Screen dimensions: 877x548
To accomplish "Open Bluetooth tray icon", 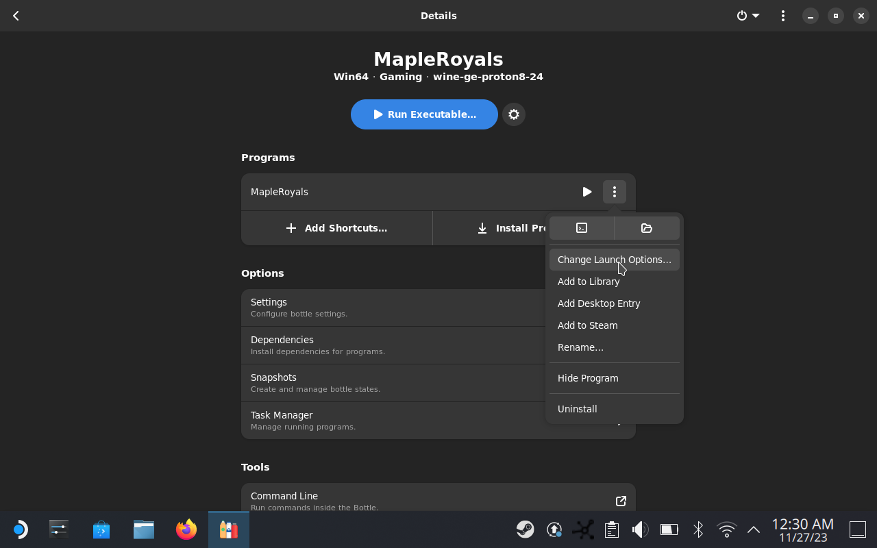I will click(x=698, y=530).
